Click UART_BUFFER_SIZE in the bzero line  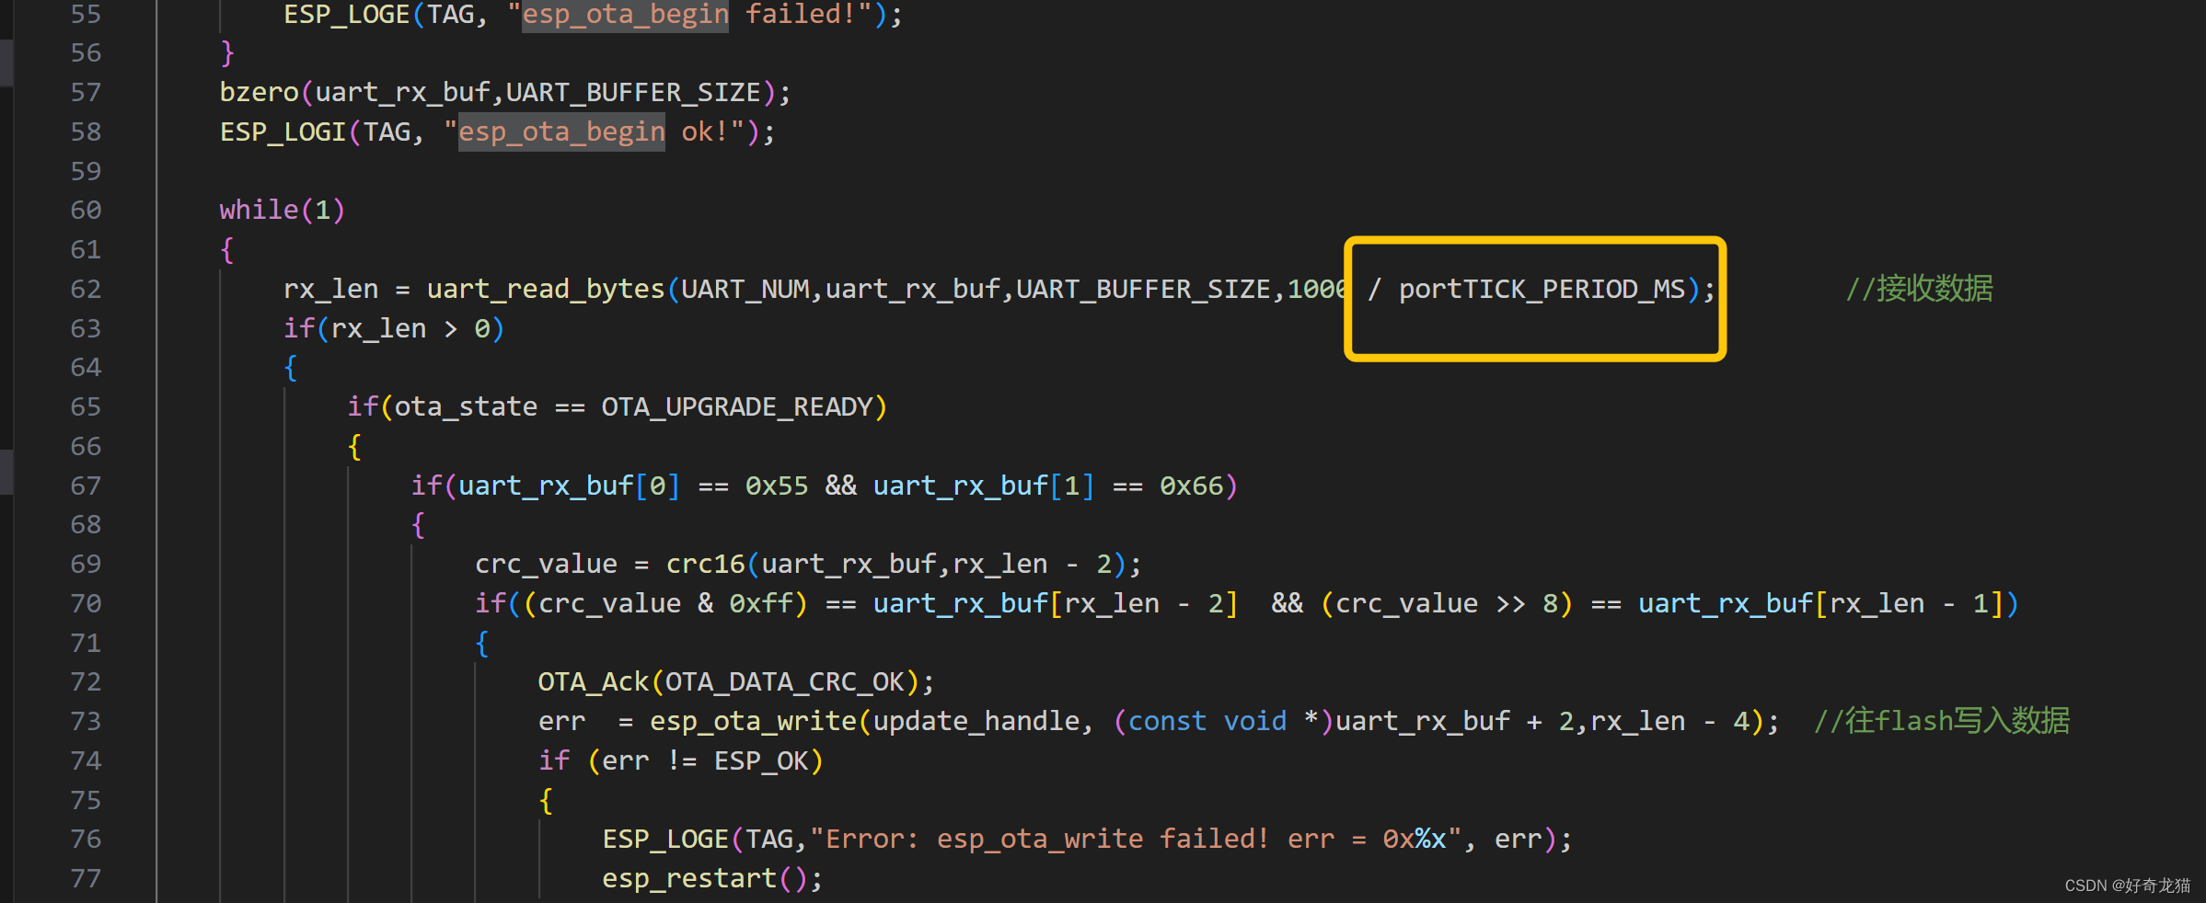[634, 93]
